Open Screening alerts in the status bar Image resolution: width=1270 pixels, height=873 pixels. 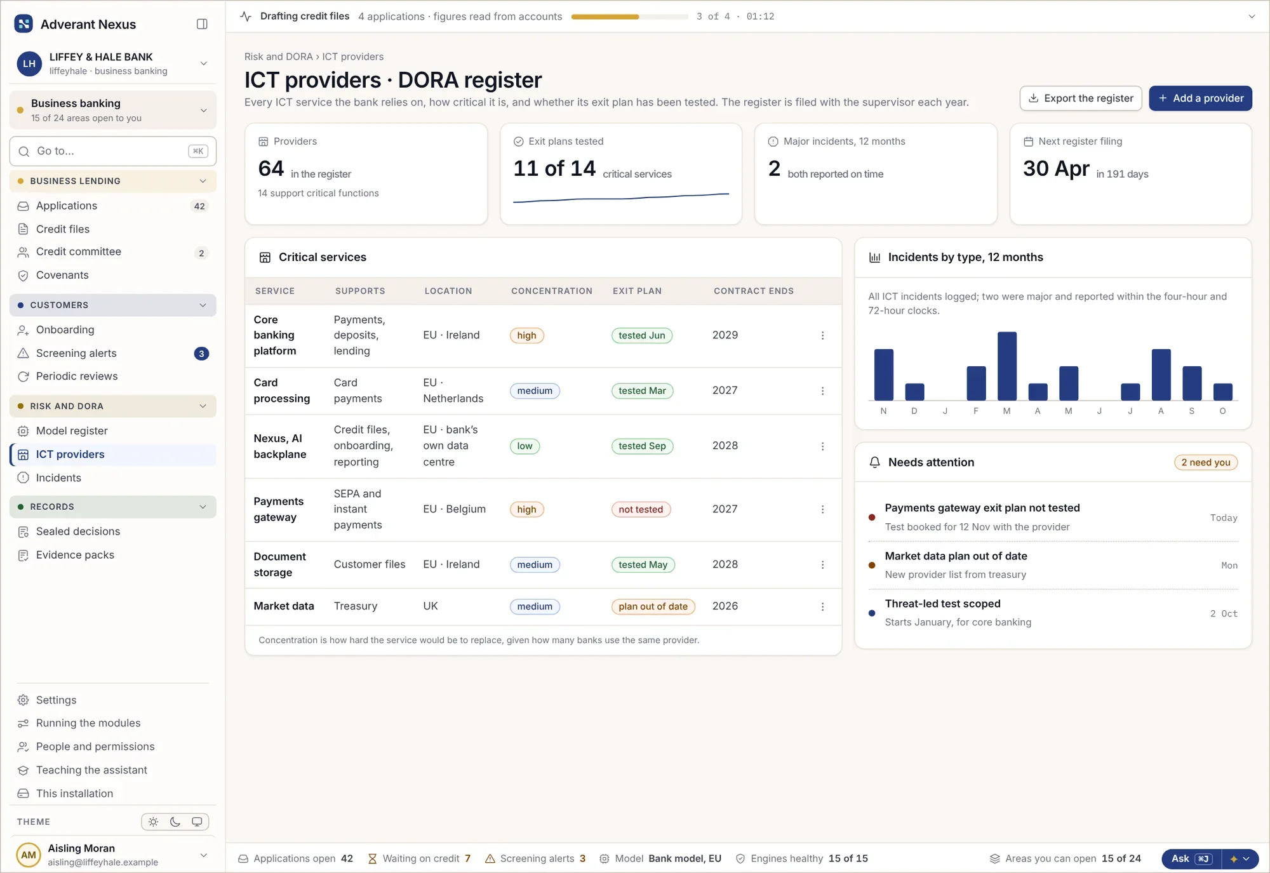(x=535, y=858)
